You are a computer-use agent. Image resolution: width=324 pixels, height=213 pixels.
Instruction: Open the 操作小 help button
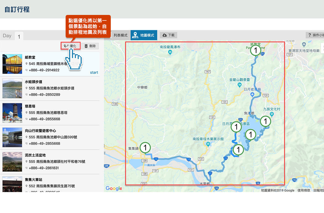(315, 35)
